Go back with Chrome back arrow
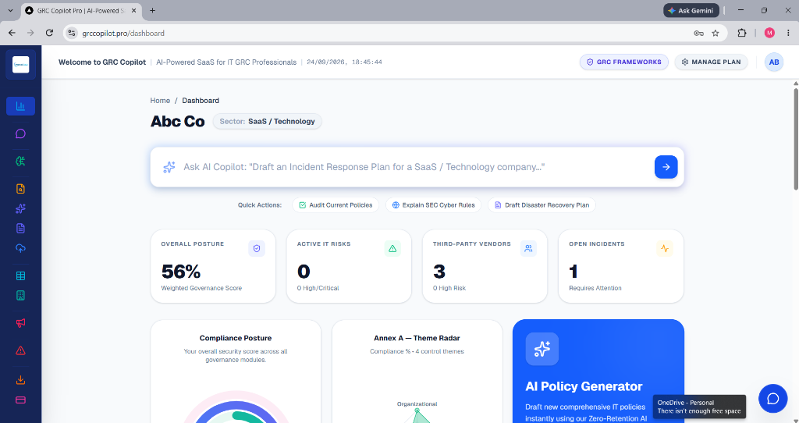This screenshot has width=799, height=423. click(x=12, y=33)
